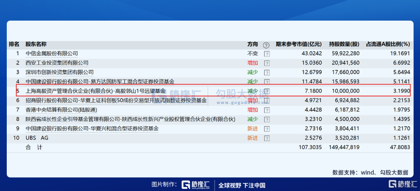The width and height of the screenshot is (420, 191).
Task: Click total ratio 47.8083
Action: coord(400,147)
